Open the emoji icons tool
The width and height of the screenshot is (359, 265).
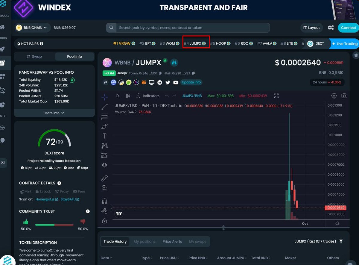tap(104, 165)
